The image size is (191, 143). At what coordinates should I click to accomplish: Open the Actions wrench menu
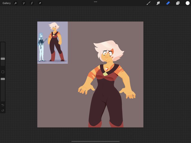16,3
